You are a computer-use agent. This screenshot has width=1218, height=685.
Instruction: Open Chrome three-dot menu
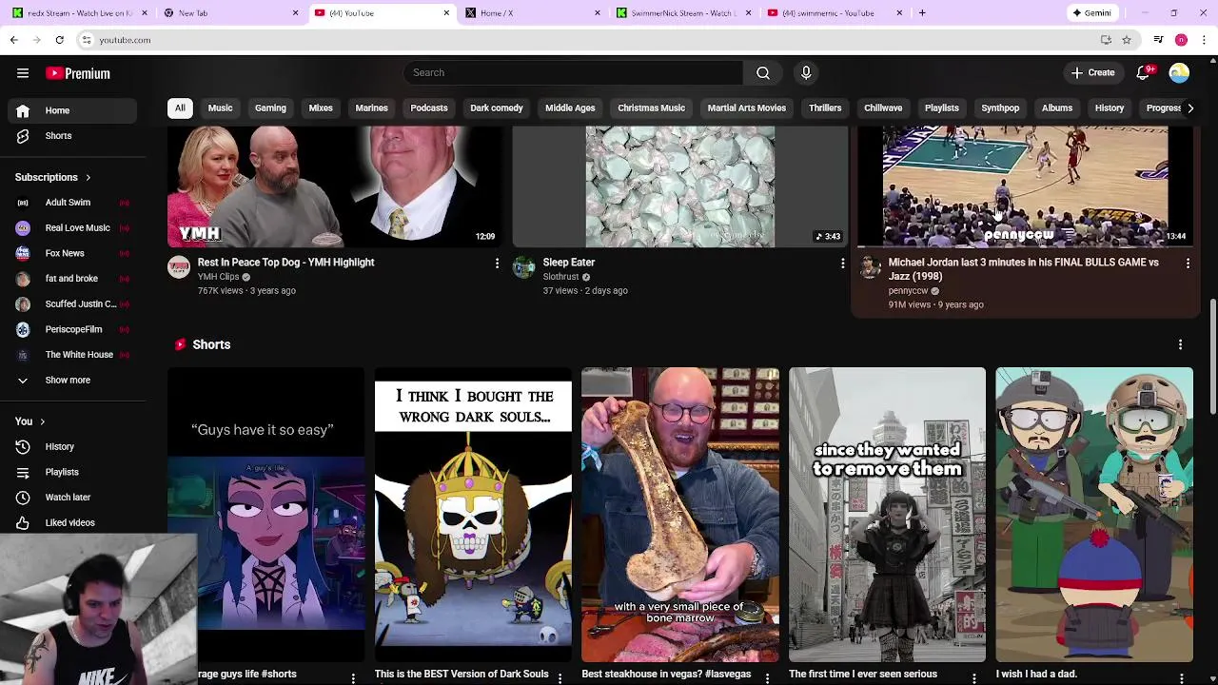(1205, 40)
